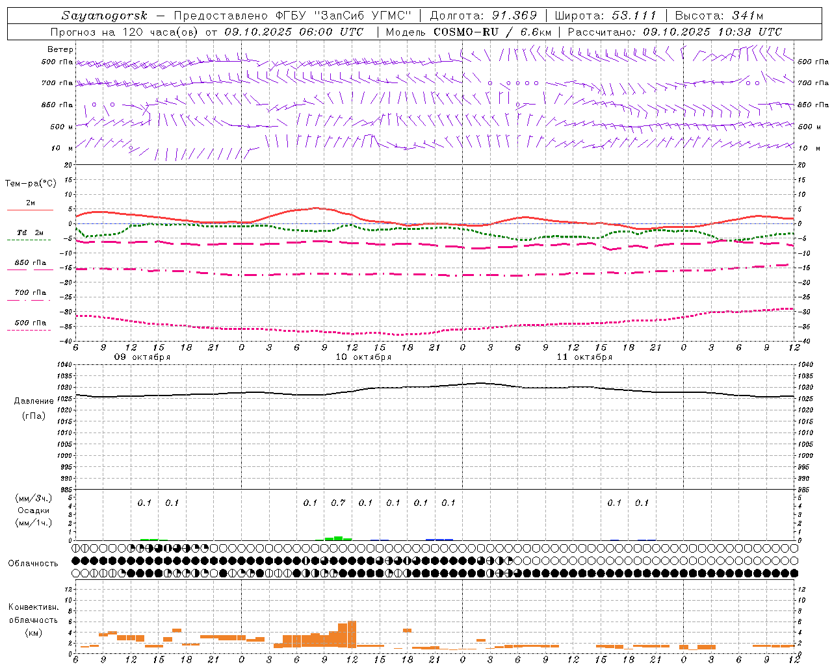832x665 pixels.
Task: Click the 'Ветер' wind panel label
Action: (x=60, y=49)
